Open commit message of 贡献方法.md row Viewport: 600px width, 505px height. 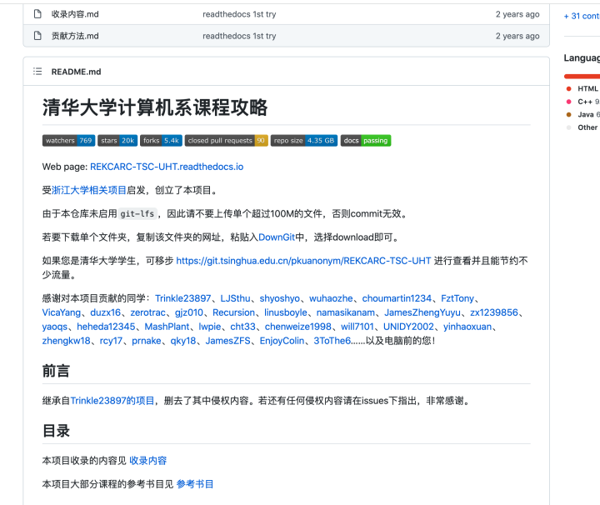click(239, 36)
